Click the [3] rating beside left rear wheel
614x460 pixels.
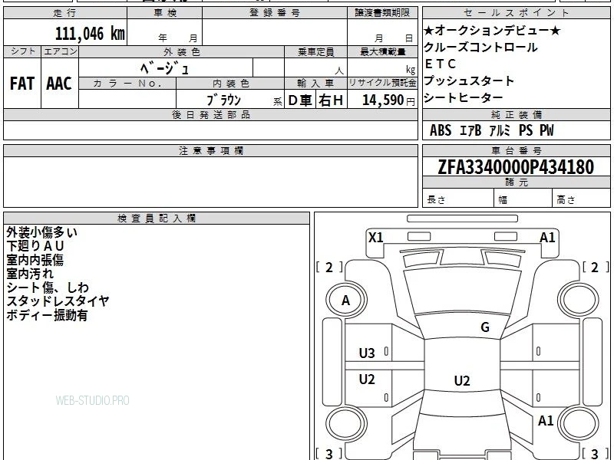point(329,454)
